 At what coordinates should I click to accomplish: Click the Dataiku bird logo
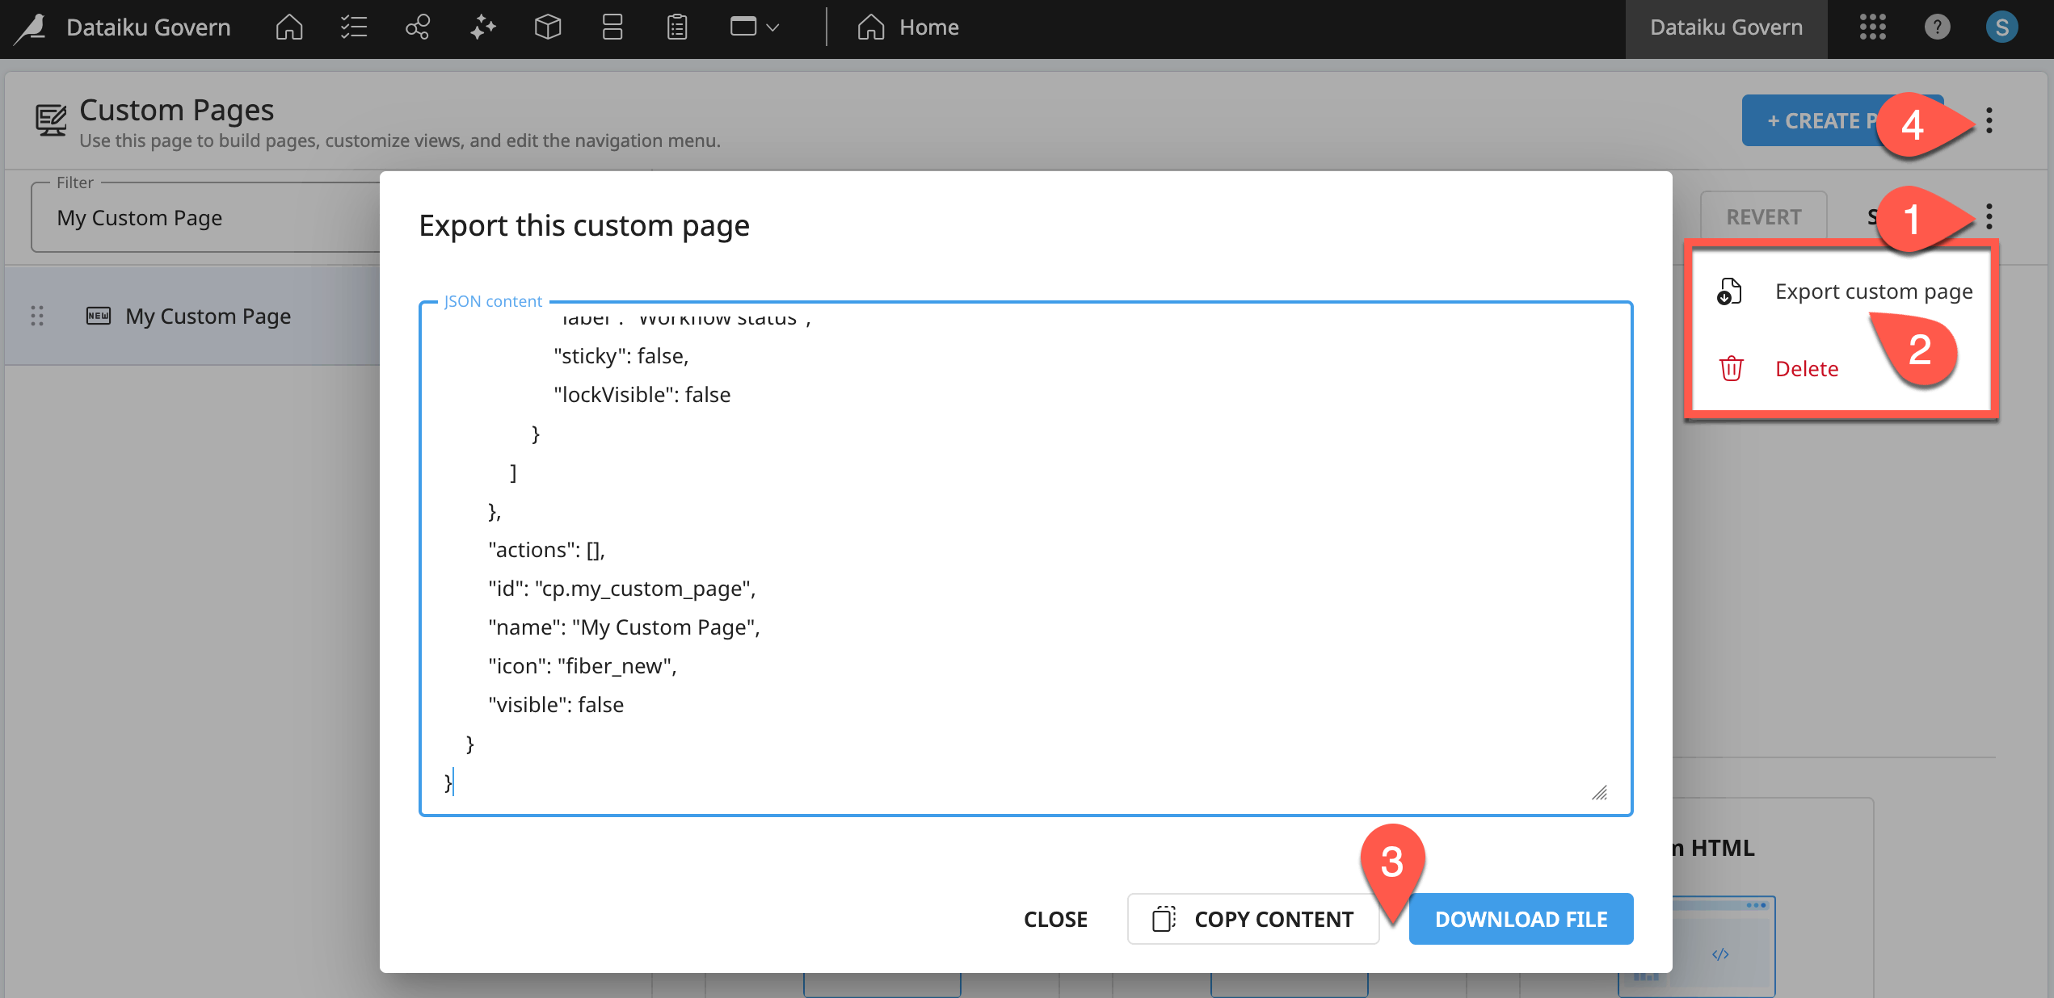point(29,27)
